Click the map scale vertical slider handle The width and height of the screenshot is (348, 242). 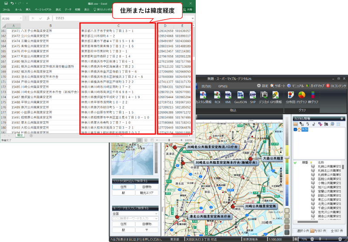(287, 157)
